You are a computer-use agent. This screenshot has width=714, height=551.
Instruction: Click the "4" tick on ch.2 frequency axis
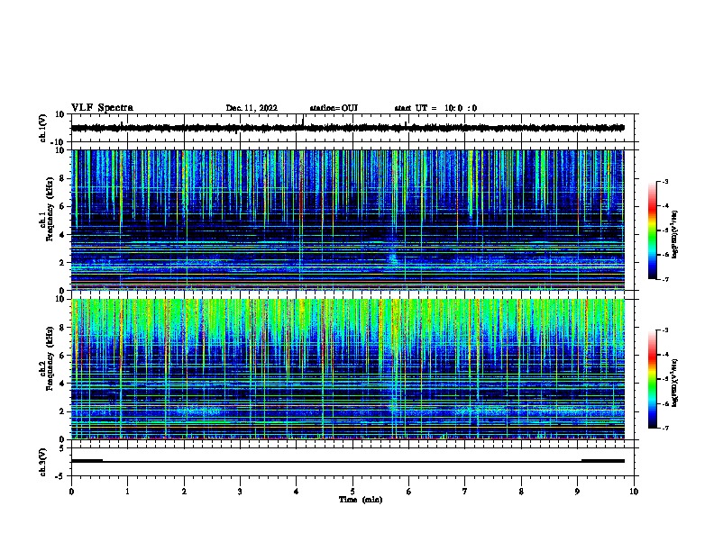[63, 384]
